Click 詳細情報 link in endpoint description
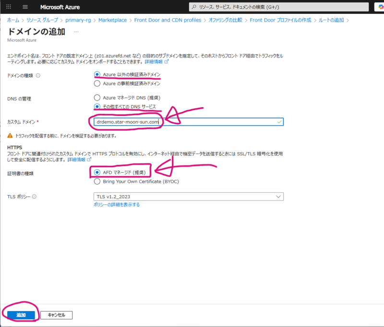 154,62
